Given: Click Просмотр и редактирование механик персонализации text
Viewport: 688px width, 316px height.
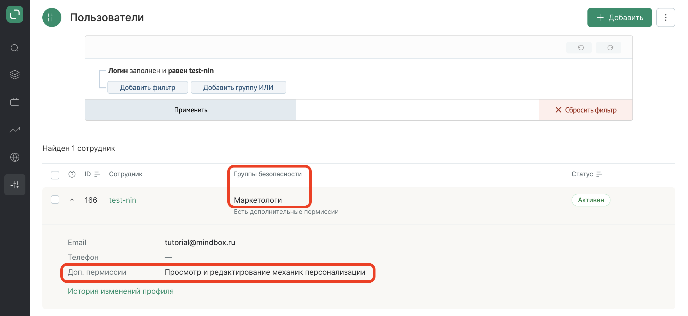Looking at the screenshot, I should (x=265, y=272).
